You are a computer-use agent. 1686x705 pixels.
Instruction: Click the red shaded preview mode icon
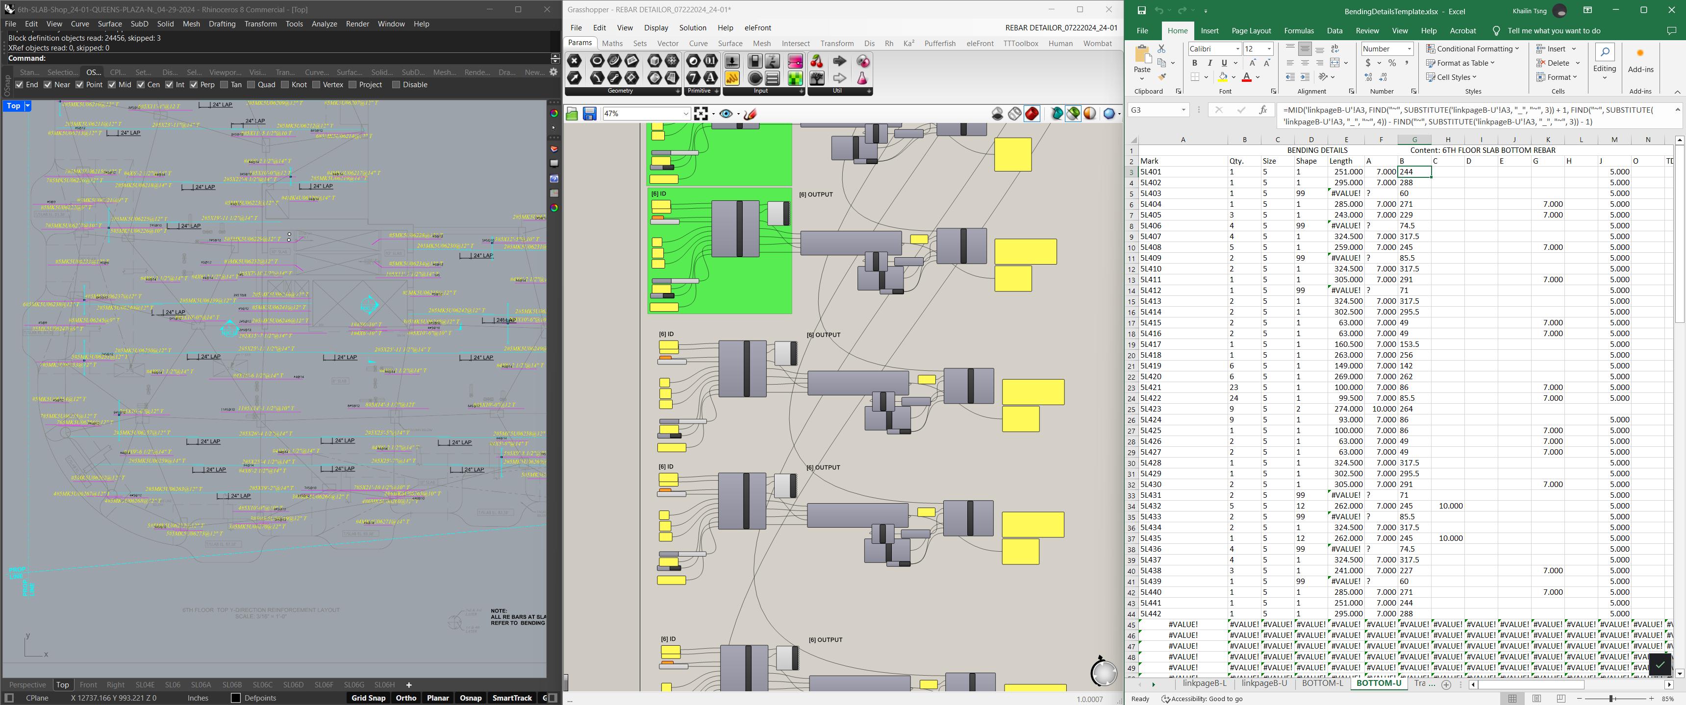tap(1032, 114)
